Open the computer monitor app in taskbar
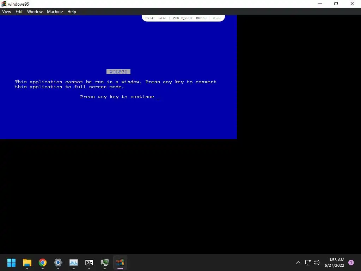 [104, 263]
